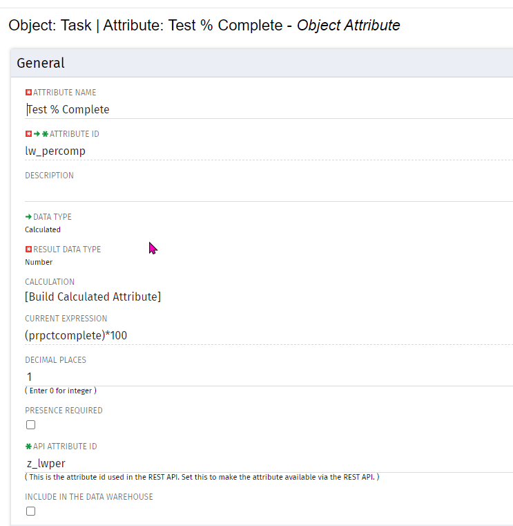Click the green arrow icon beside Data Type
The image size is (513, 526).
point(28,217)
